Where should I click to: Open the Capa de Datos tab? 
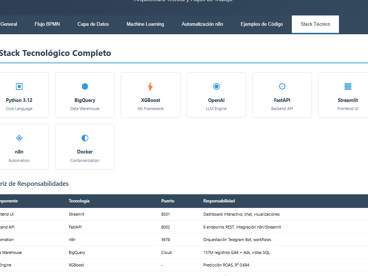click(x=93, y=24)
